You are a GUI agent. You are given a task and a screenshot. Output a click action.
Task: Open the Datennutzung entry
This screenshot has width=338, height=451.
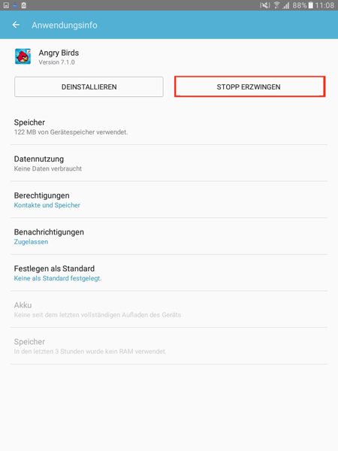[x=169, y=163]
